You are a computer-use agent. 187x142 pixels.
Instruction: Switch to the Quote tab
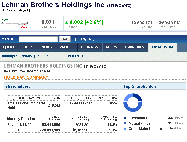pyautogui.click(x=9, y=47)
